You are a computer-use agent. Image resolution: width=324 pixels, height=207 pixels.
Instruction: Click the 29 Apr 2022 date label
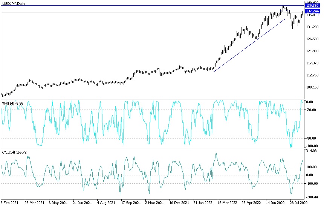(x=251, y=202)
